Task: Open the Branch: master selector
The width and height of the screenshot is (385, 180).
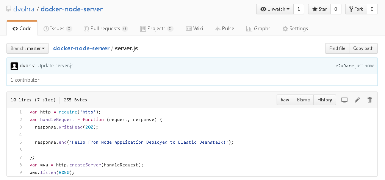Action: [28, 48]
